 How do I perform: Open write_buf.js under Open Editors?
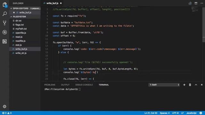pyautogui.click(x=25, y=12)
